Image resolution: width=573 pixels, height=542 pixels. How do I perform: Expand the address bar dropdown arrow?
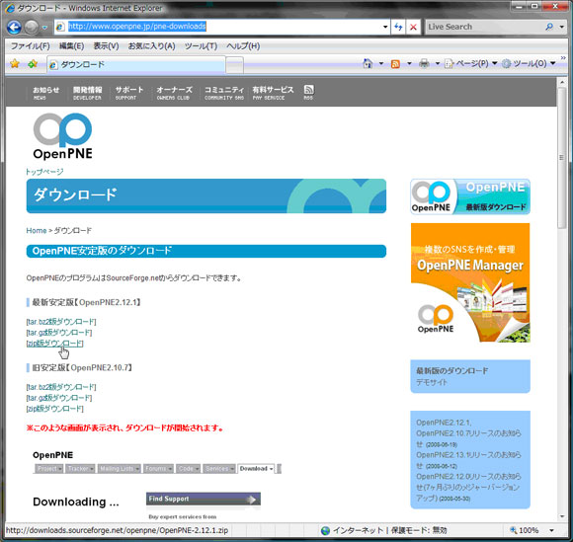point(385,27)
